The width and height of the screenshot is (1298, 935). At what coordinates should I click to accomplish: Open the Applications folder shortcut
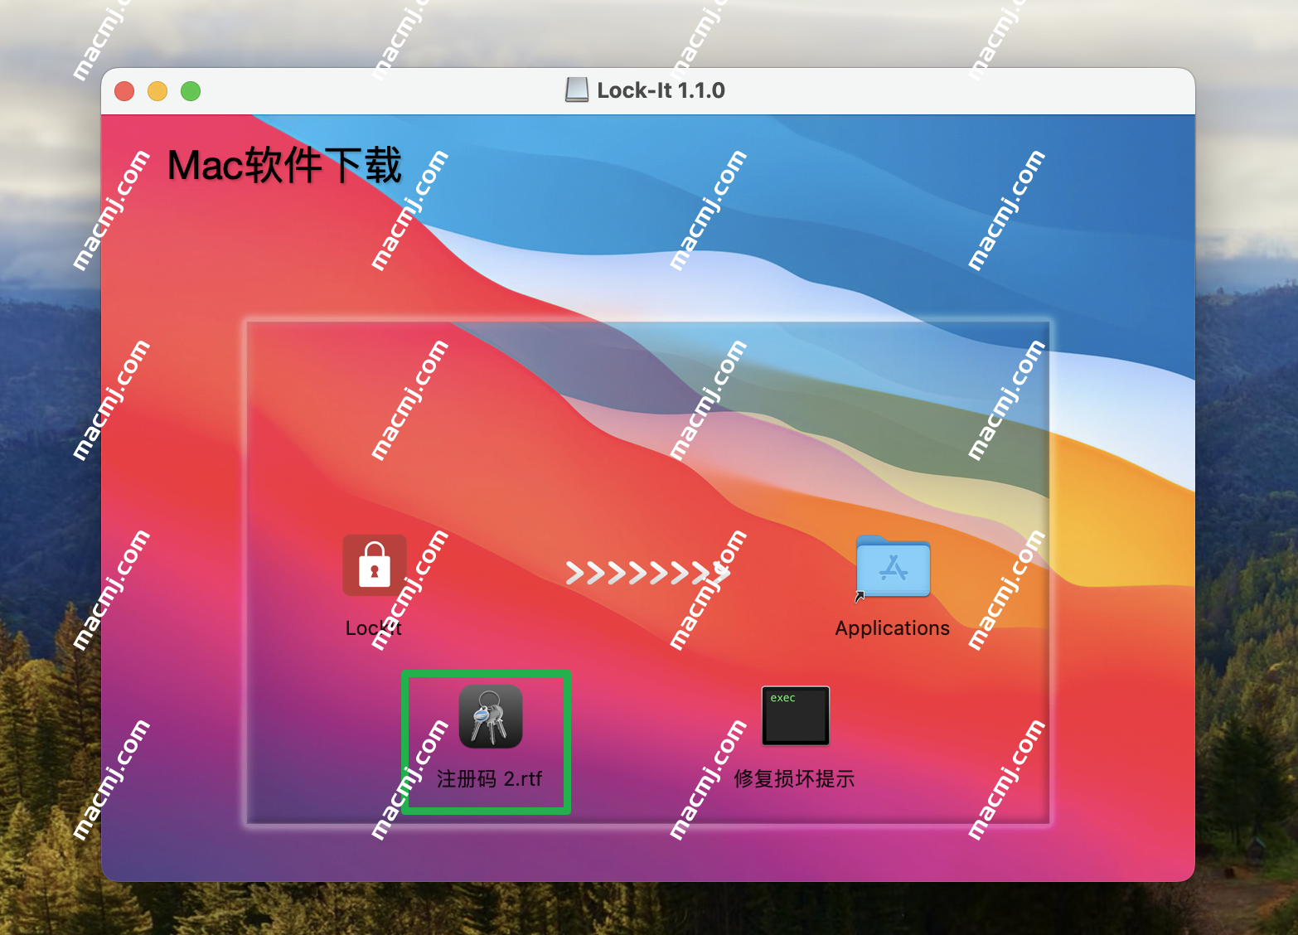point(893,568)
